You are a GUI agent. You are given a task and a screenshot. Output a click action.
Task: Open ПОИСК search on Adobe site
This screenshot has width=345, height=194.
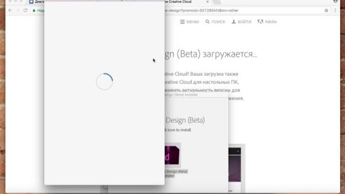215,22
